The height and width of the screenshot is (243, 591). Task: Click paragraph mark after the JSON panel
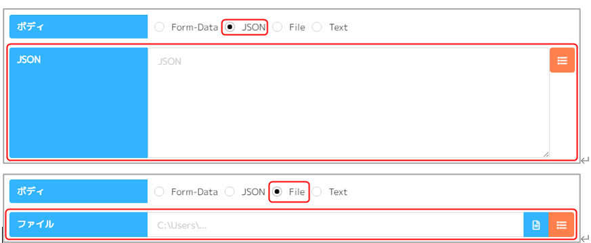point(585,161)
